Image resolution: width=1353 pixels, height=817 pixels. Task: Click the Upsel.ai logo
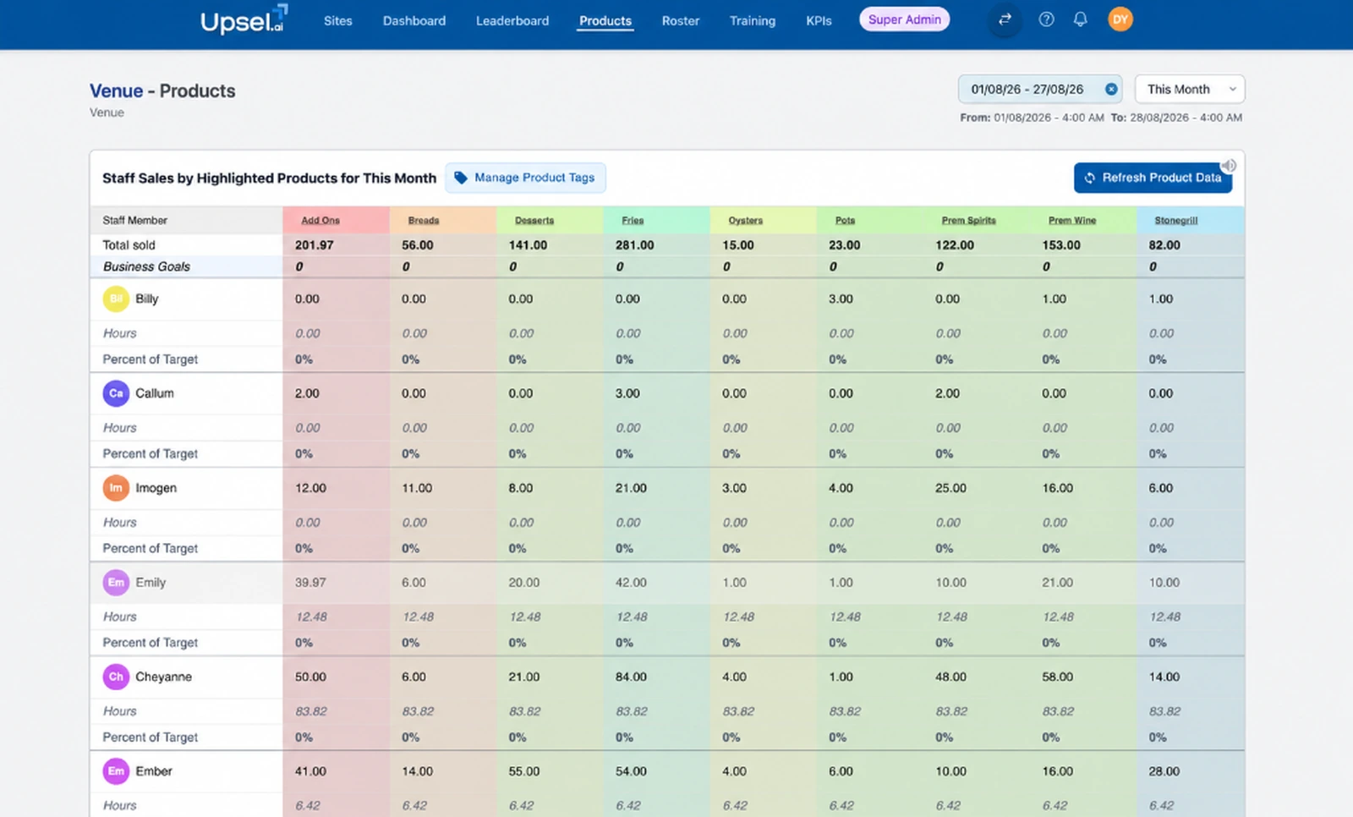tap(244, 19)
